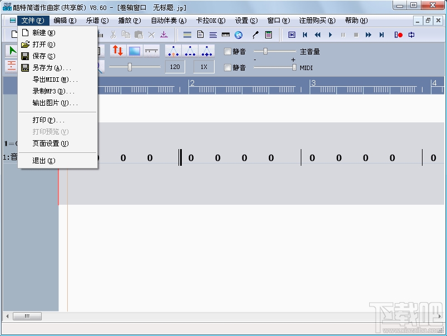
Task: Click the scissors cut icon
Action: (113, 34)
